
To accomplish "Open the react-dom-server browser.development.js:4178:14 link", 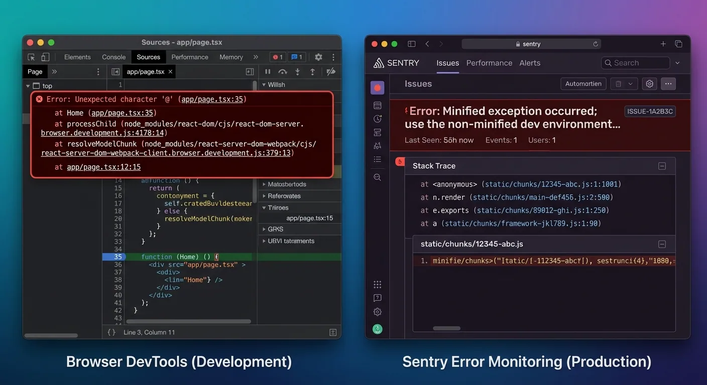I will pyautogui.click(x=103, y=133).
